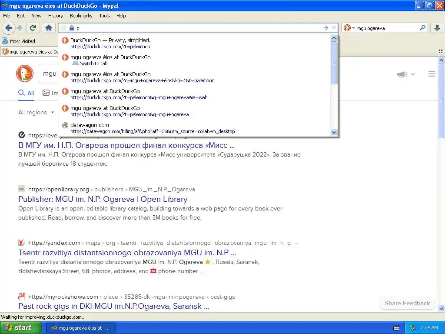Click the Yandex favicon icon
This screenshot has height=334, width=445.
(x=22, y=242)
